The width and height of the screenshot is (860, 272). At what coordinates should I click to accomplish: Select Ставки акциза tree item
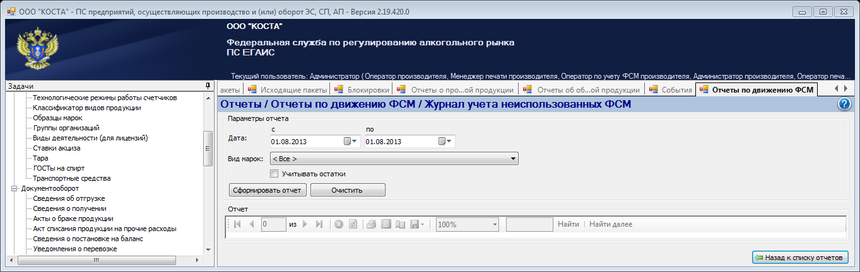click(x=57, y=148)
